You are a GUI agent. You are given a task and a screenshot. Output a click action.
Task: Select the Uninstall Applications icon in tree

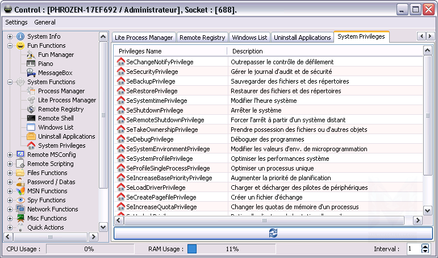pos(31,136)
